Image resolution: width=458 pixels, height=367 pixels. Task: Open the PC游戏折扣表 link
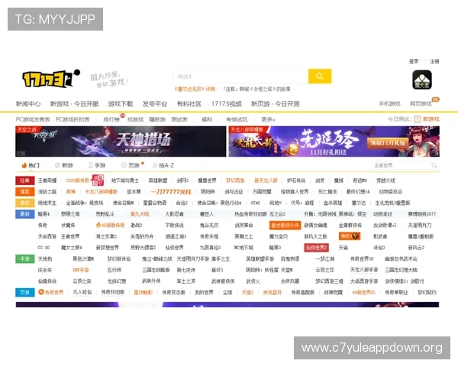tap(73, 119)
